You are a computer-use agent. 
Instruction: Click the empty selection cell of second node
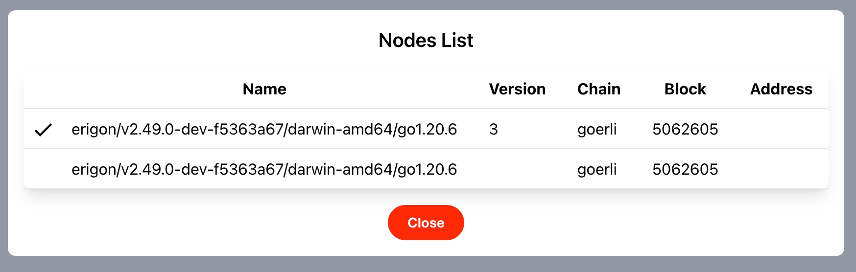[x=43, y=169]
